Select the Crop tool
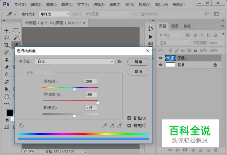Image resolution: width=227 pixels, height=155 pixels. click(x=6, y=45)
